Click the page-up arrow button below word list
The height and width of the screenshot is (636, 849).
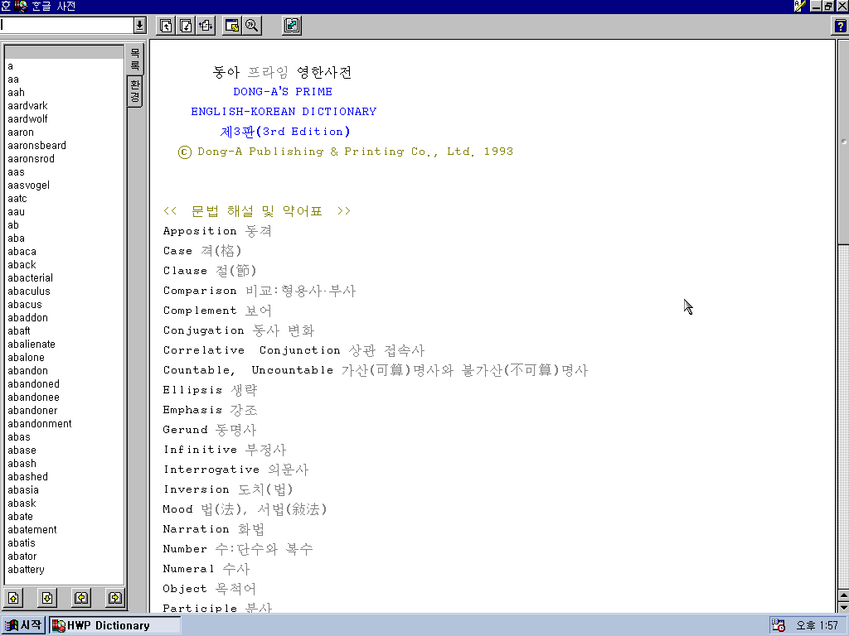click(13, 598)
